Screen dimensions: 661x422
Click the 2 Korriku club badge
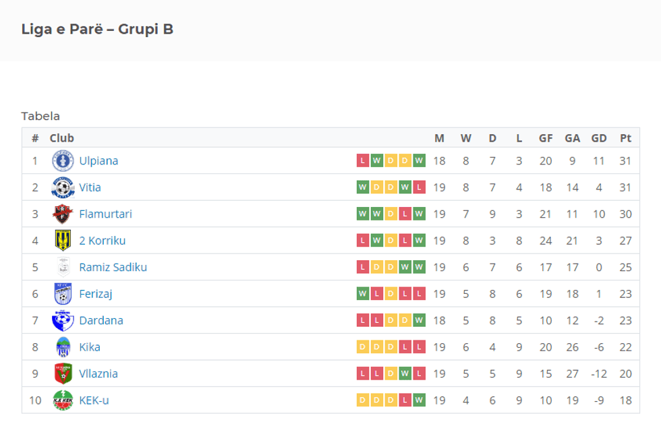click(63, 241)
